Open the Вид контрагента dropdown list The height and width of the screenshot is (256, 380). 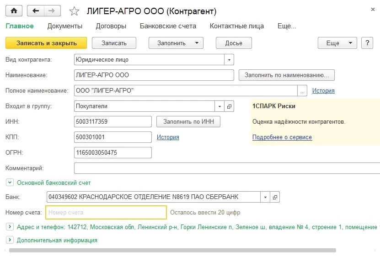pos(229,60)
